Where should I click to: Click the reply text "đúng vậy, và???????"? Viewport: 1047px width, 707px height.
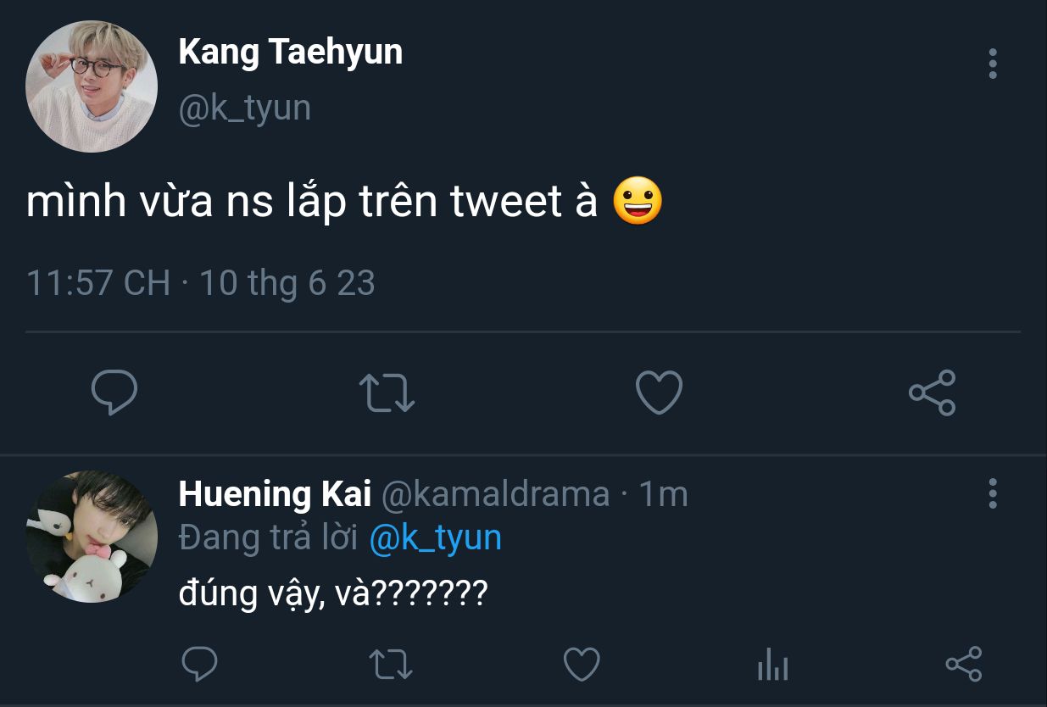(x=332, y=593)
